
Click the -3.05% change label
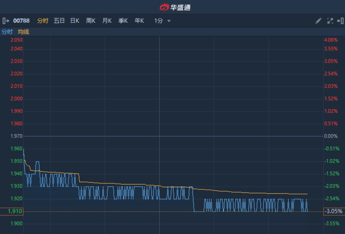tap(334, 211)
